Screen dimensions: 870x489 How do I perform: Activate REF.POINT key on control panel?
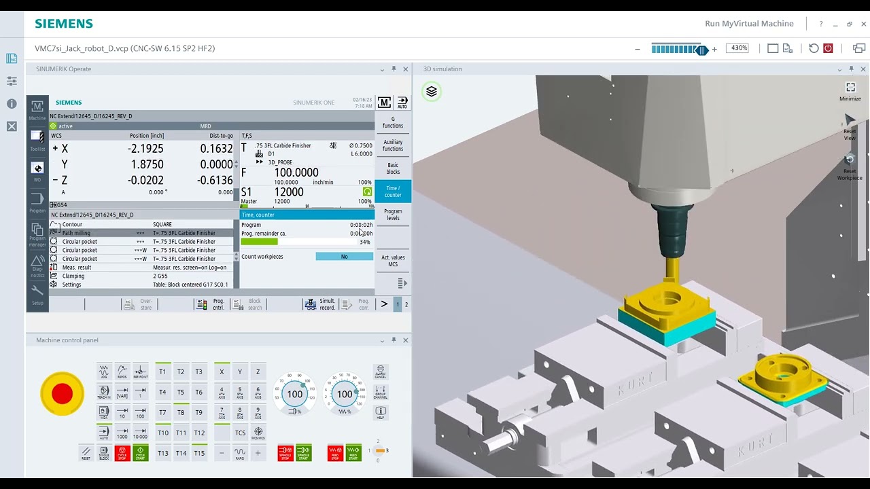pyautogui.click(x=140, y=372)
